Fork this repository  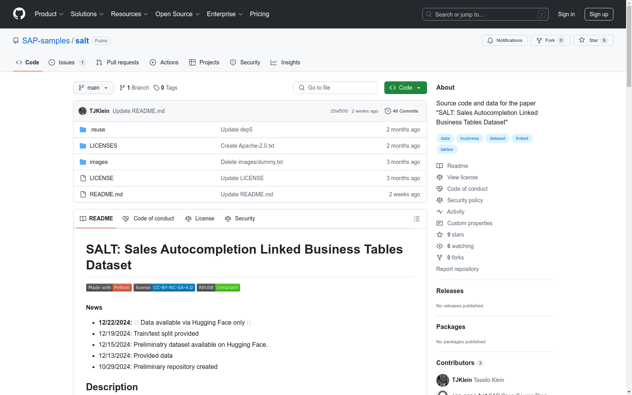point(551,40)
